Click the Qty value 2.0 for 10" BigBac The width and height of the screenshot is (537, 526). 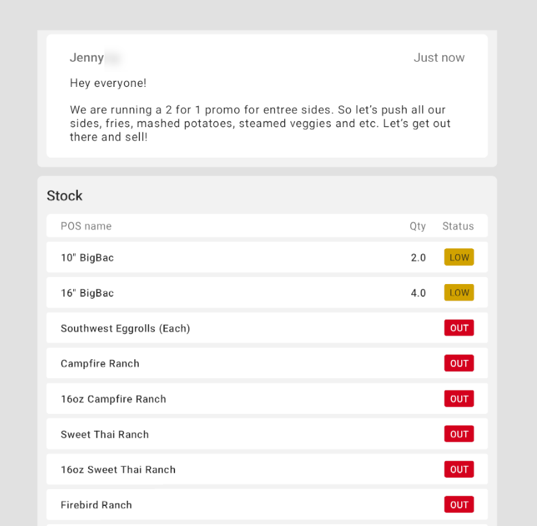click(418, 257)
